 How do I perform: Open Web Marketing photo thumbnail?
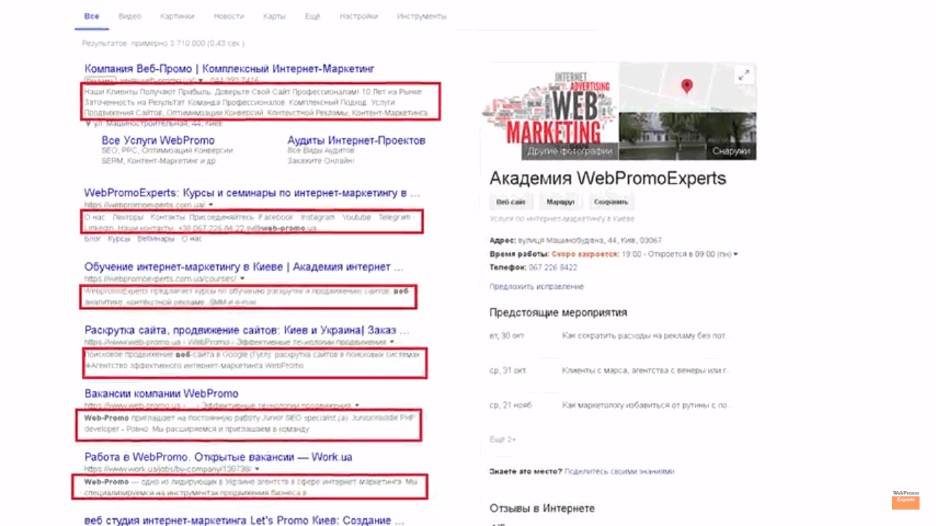pyautogui.click(x=550, y=111)
